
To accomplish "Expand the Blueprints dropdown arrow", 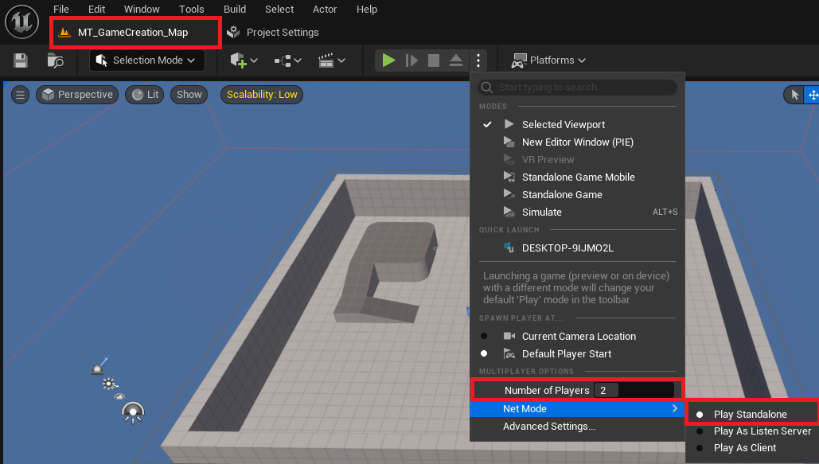I will coord(298,60).
